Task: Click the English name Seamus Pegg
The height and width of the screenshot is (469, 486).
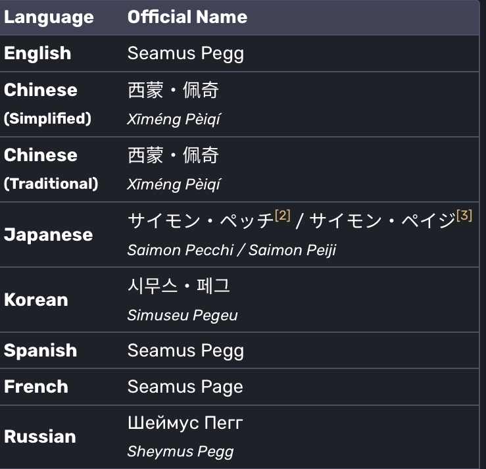Action: pyautogui.click(x=185, y=53)
